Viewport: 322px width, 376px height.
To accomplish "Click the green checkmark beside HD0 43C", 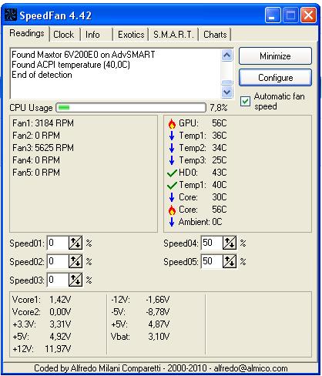I will 172,173.
